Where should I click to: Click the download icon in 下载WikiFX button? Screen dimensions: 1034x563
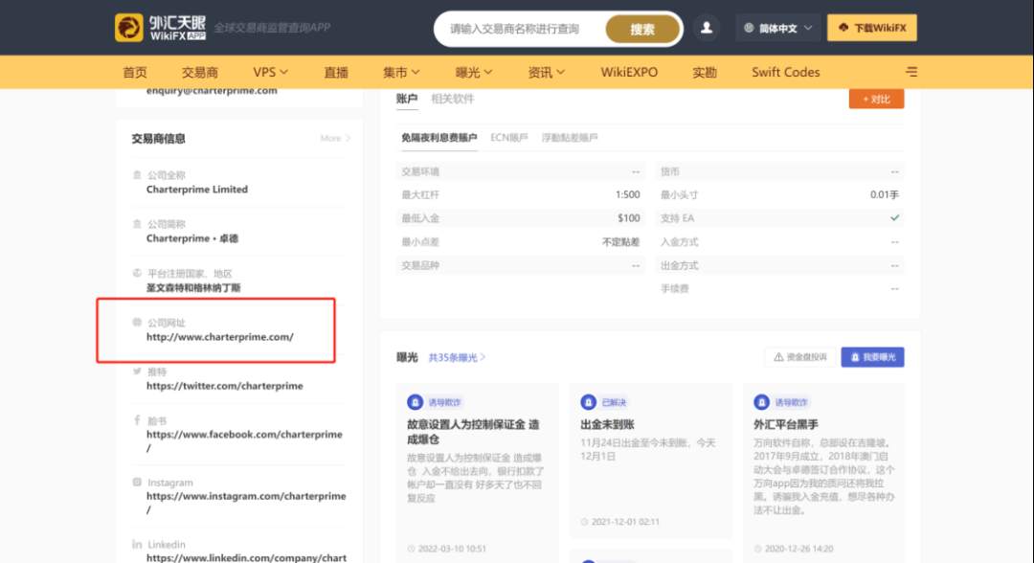[x=843, y=28]
